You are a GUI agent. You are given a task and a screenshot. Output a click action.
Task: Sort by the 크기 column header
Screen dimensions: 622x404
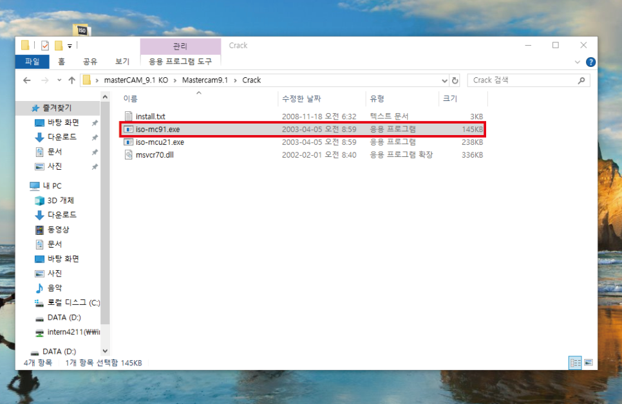click(450, 98)
